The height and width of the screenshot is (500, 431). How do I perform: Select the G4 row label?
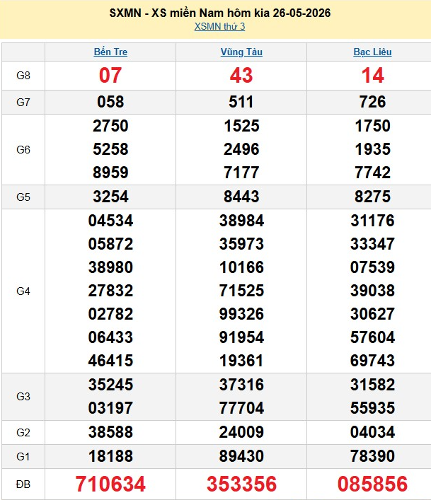[23, 291]
